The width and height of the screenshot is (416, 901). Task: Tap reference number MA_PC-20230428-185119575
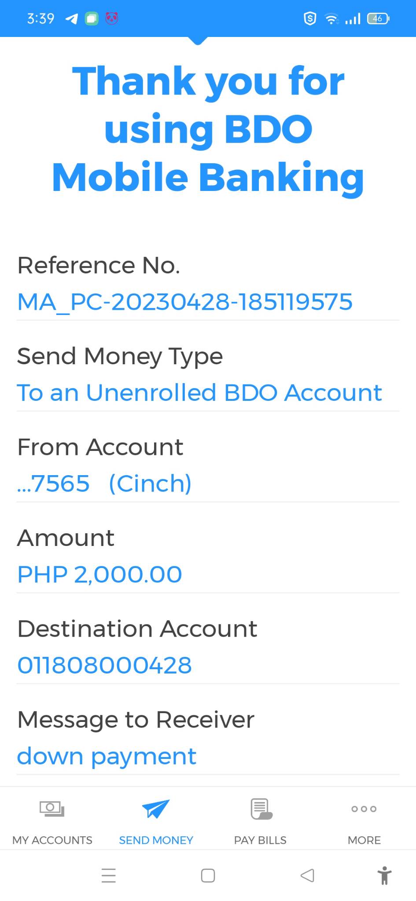[x=185, y=302]
